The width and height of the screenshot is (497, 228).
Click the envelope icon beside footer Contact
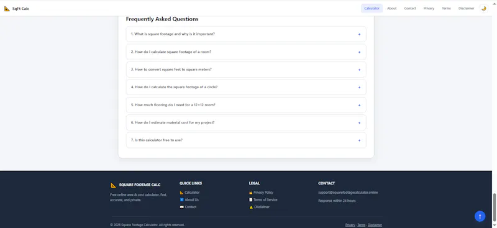point(181,207)
